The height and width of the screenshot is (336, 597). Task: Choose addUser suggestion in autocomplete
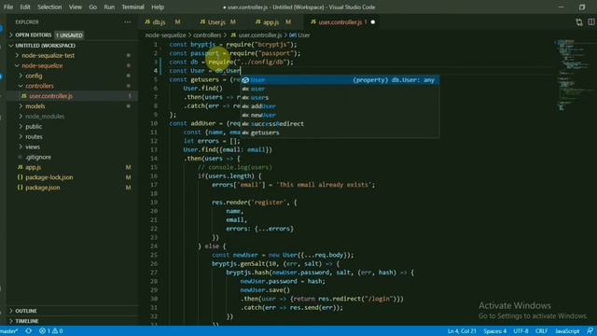tap(340, 106)
